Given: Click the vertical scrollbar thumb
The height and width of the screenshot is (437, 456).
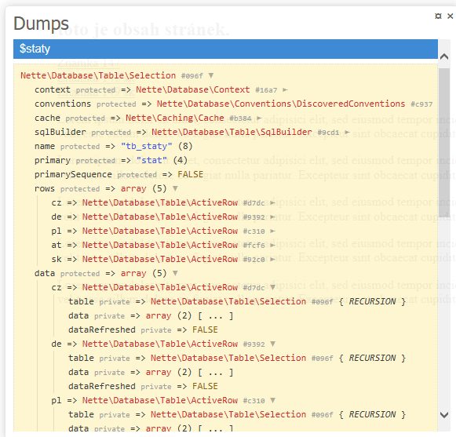Looking at the screenshot, I should [444, 143].
